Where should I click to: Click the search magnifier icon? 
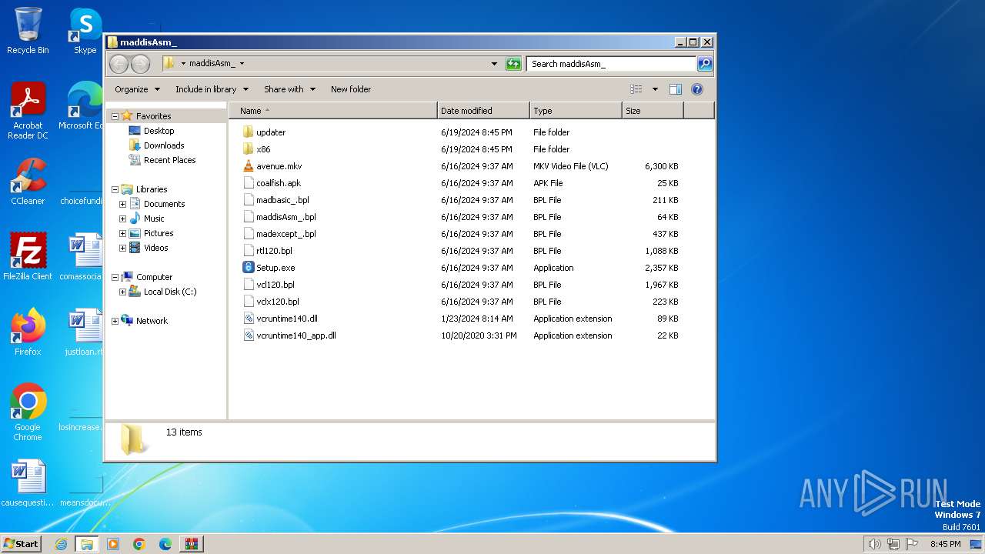tap(705, 64)
